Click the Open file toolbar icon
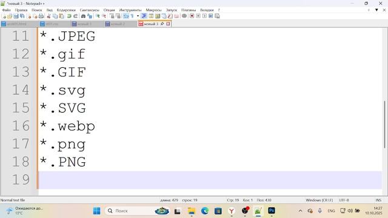The width and height of the screenshot is (388, 218). tap(10, 16)
